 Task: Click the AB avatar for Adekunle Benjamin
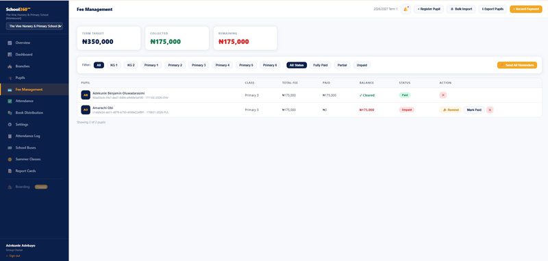coord(86,95)
